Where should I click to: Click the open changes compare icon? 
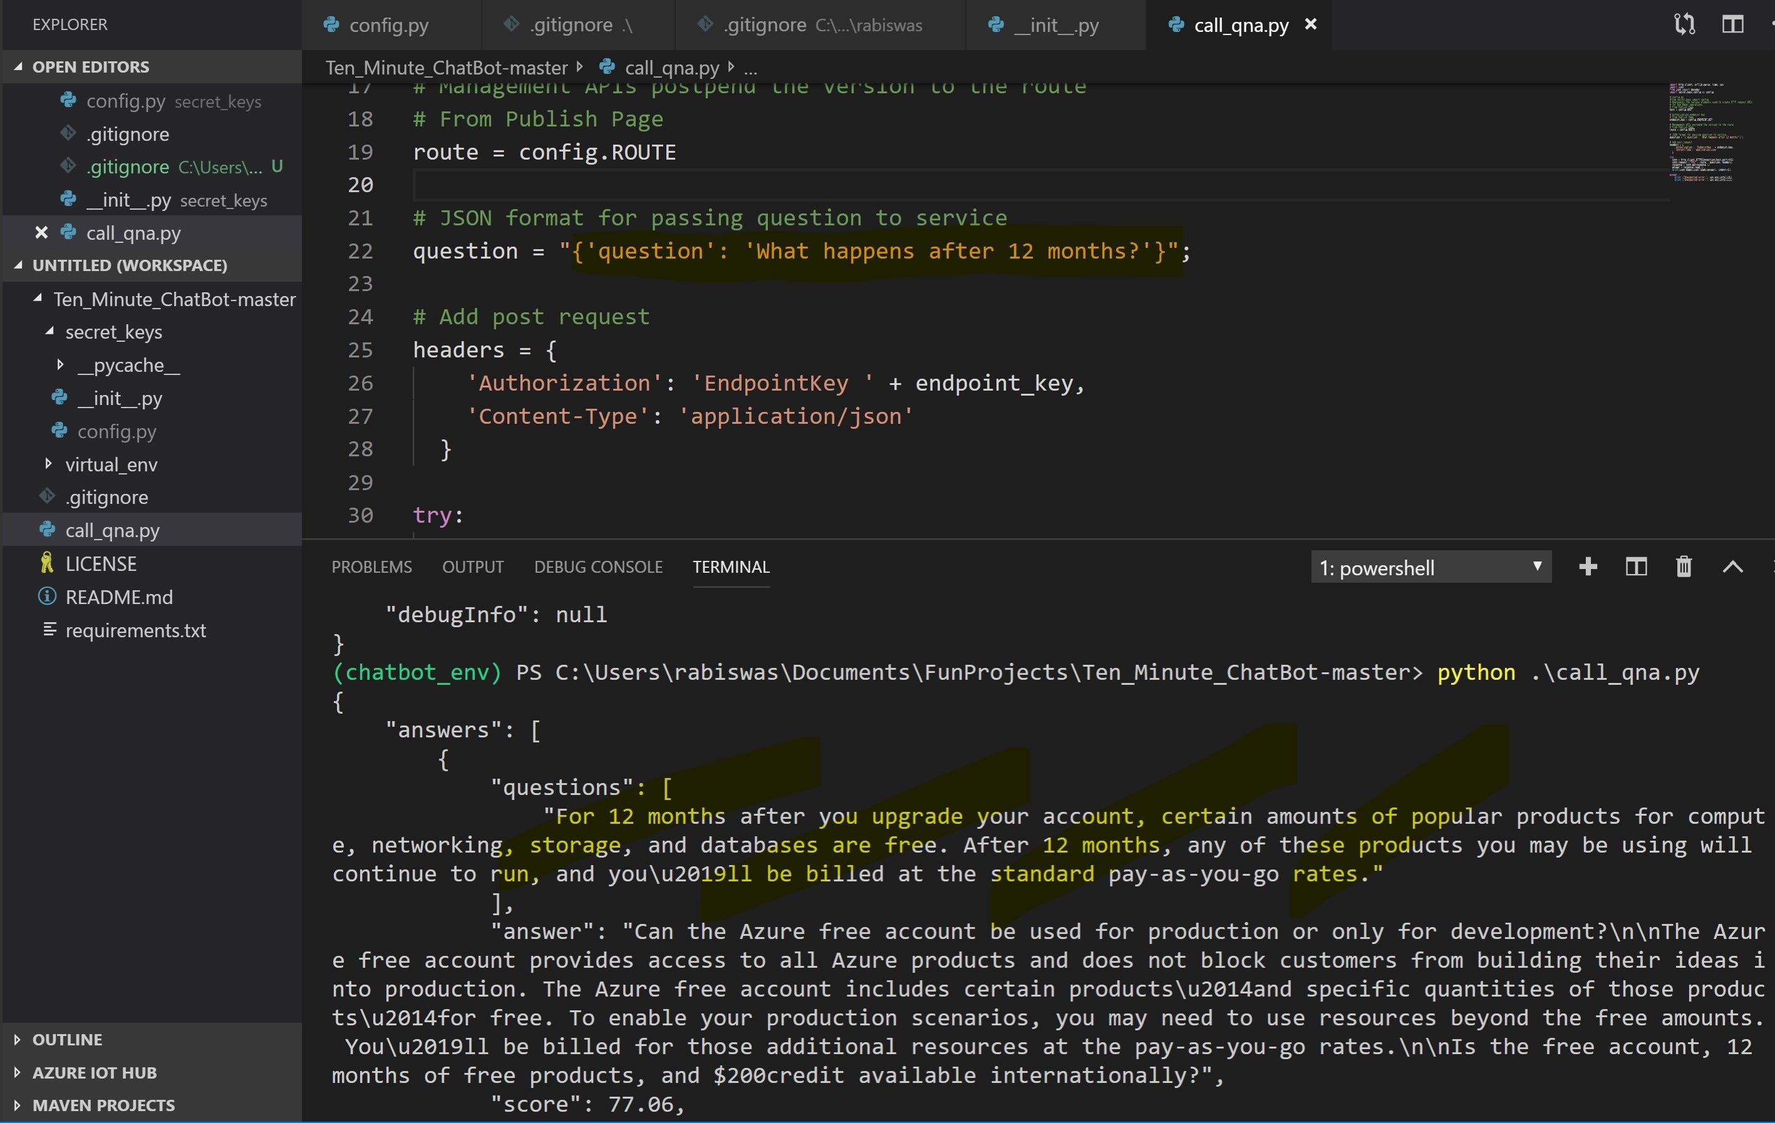point(1684,24)
